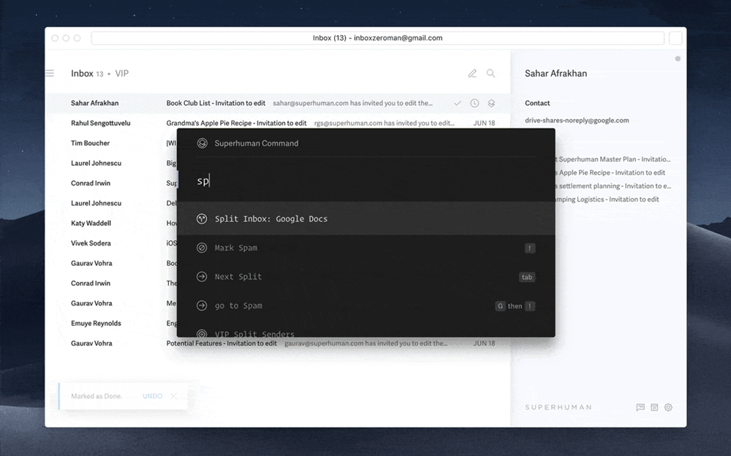Switch to the Inbox split tab

87,73
